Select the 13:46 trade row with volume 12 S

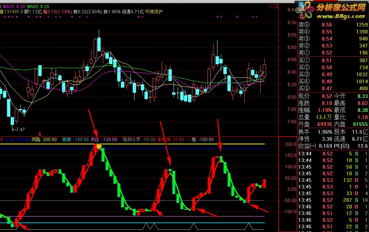(x=333, y=213)
